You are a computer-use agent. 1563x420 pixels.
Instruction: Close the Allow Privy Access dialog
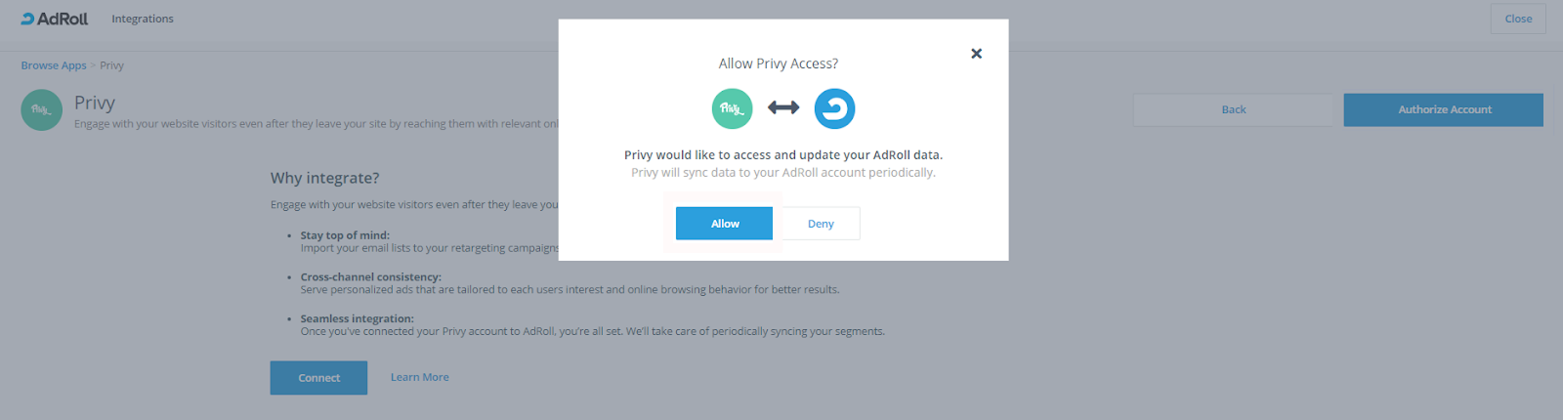click(x=976, y=54)
